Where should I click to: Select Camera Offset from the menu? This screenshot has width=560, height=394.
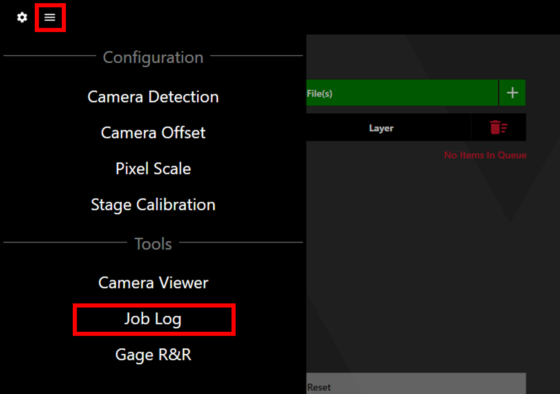[x=153, y=133]
